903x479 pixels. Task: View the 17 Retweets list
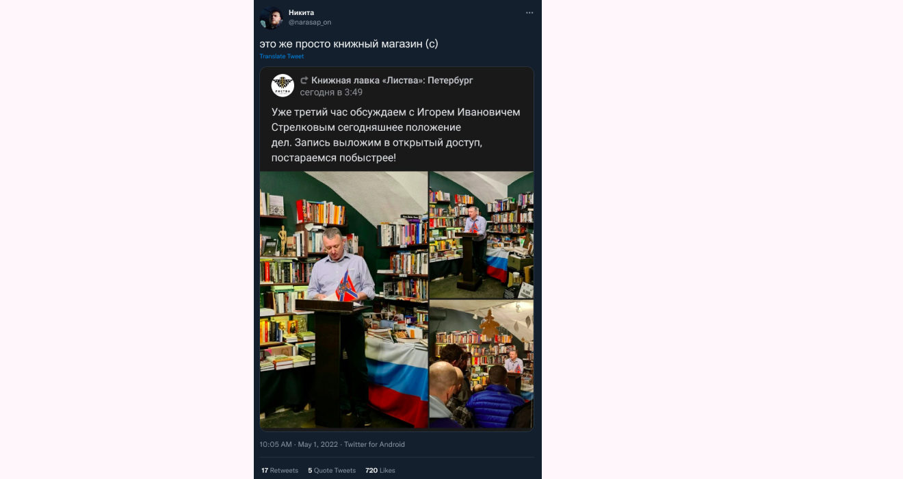280,471
